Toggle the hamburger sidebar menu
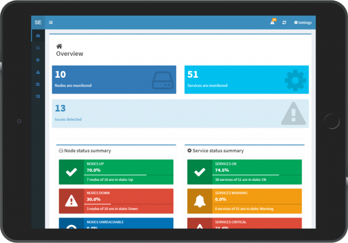 (x=50, y=23)
